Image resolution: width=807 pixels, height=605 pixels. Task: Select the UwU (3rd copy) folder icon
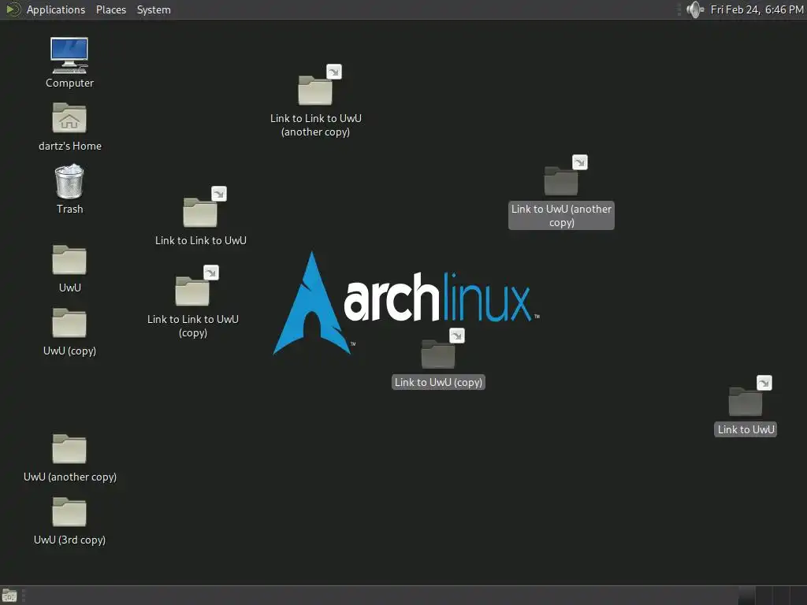69,512
